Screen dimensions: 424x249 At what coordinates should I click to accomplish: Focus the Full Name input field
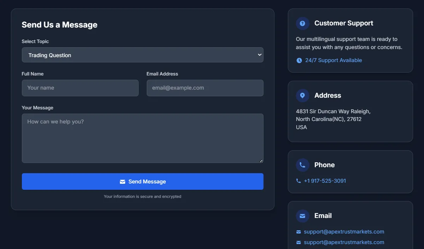click(80, 88)
